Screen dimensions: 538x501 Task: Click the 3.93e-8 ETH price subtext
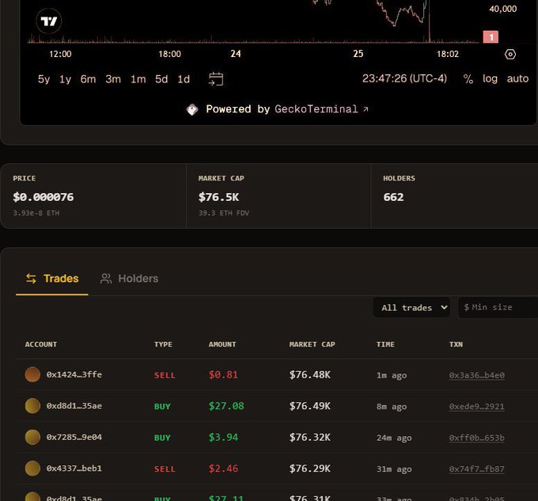click(x=36, y=213)
